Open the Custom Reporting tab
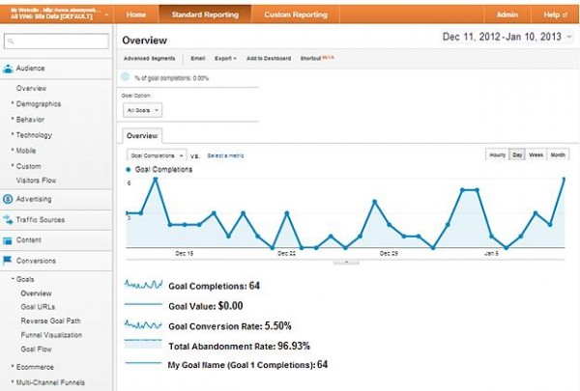Image resolution: width=580 pixels, height=391 pixels. (295, 14)
